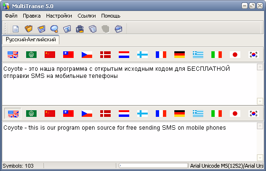
Task: Select Dutch flag in the source language row
Action: coord(124,55)
